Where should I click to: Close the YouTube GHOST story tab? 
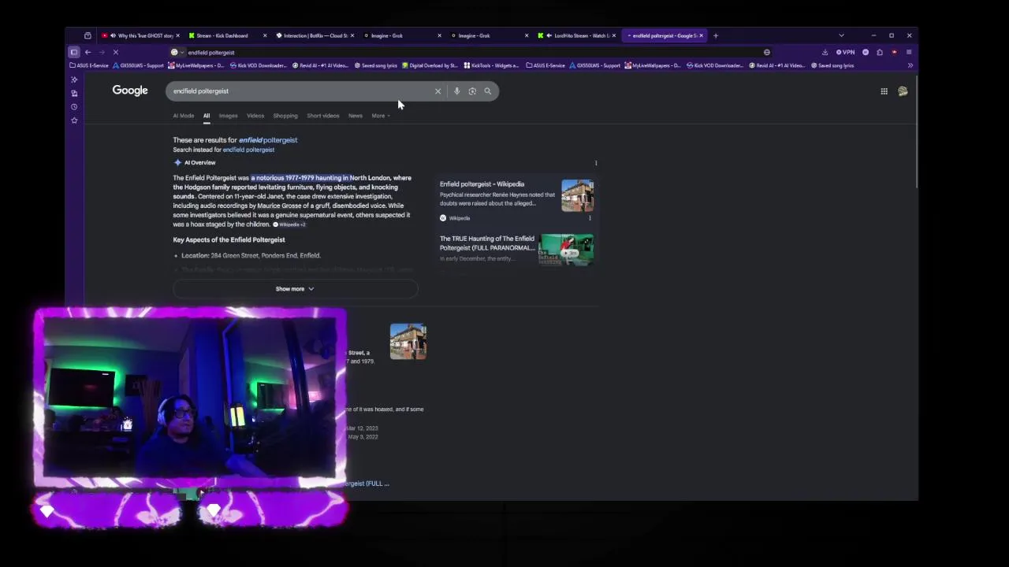tap(178, 35)
